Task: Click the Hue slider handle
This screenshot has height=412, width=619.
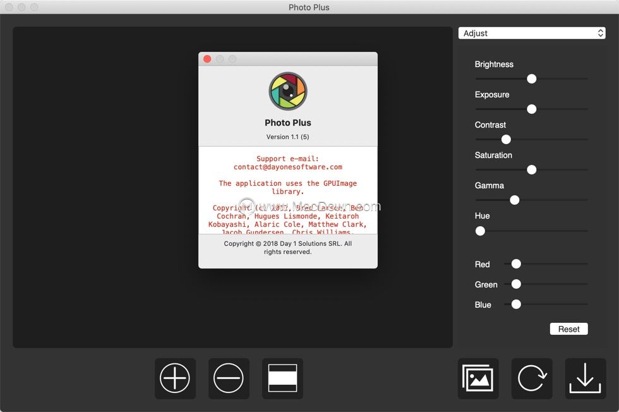Action: click(480, 231)
